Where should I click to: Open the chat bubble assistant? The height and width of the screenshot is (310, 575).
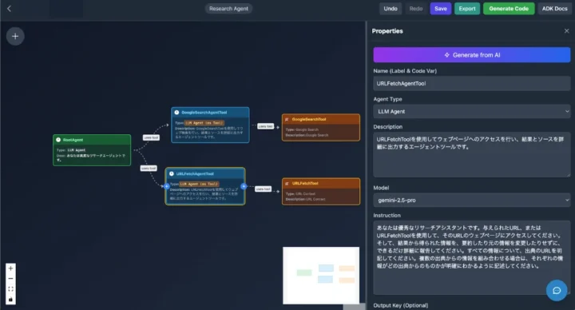(557, 291)
